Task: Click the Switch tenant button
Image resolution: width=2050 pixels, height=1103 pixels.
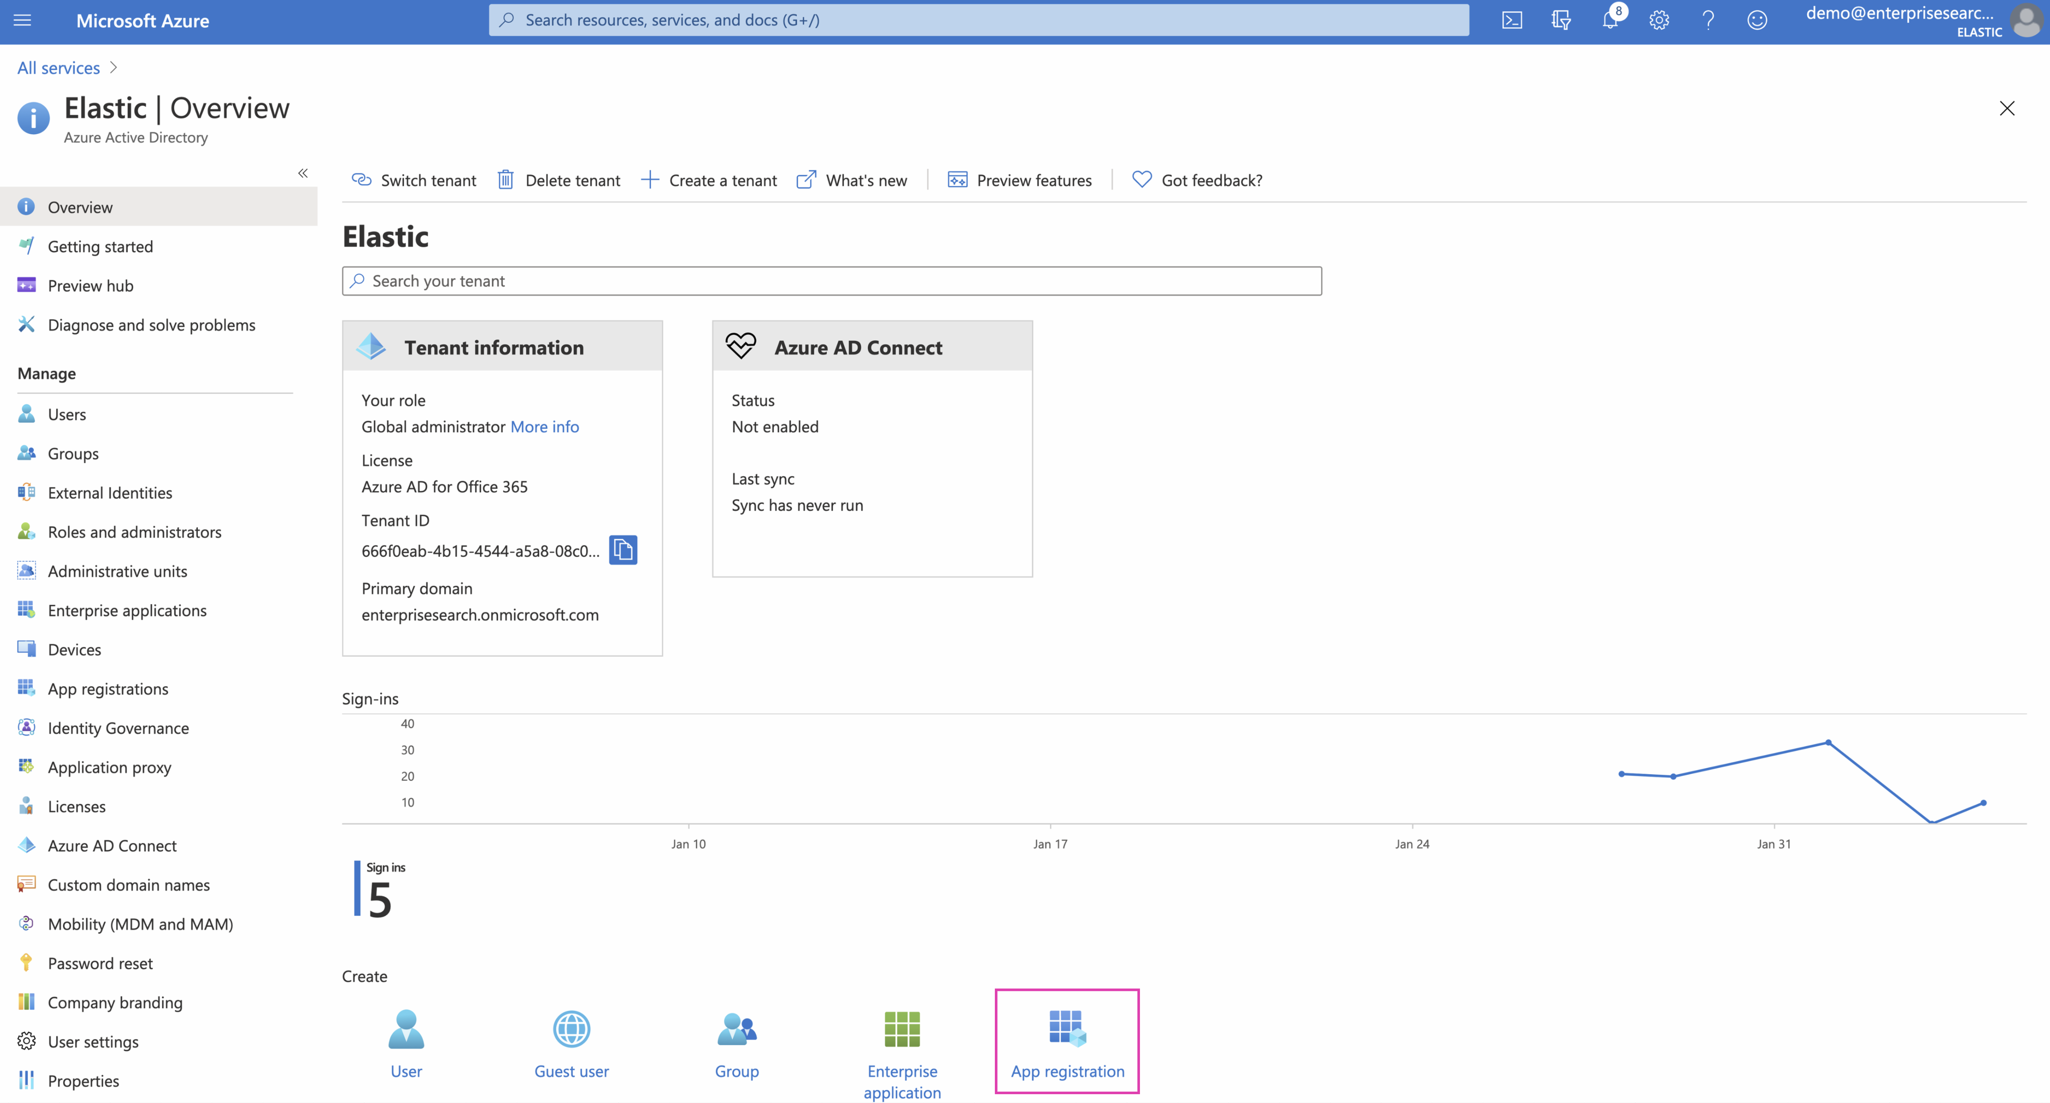Action: pyautogui.click(x=414, y=180)
